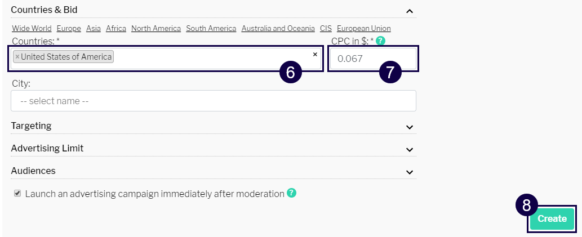Image resolution: width=582 pixels, height=237 pixels.
Task: Toggle launch campaign immediately after moderation checkbox
Action: [x=17, y=193]
